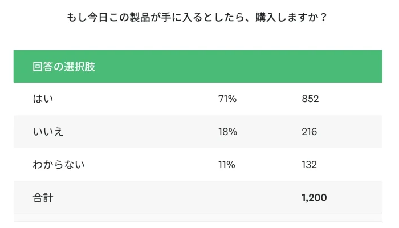
Task: Click the survey question title text
Action: (x=198, y=17)
